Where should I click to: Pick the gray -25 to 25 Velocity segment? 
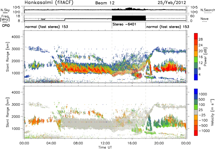pos(196,112)
